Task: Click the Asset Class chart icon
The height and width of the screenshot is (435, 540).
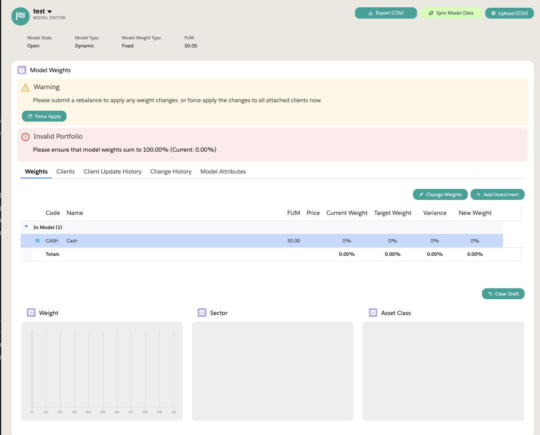Action: pyautogui.click(x=373, y=313)
